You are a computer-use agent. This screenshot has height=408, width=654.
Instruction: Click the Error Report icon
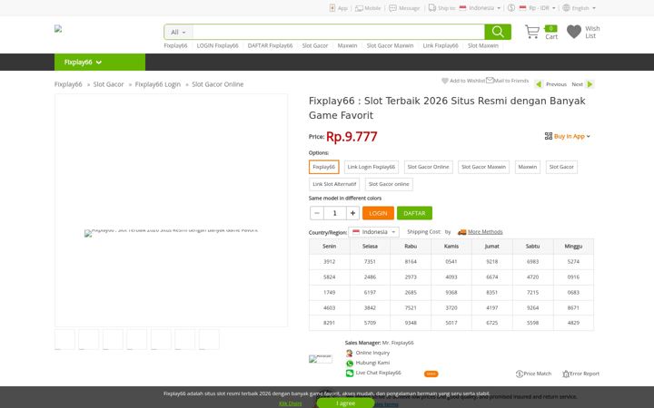click(566, 374)
